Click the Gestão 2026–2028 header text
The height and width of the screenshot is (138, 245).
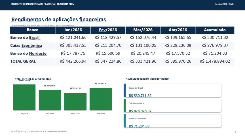[x=224, y=4]
